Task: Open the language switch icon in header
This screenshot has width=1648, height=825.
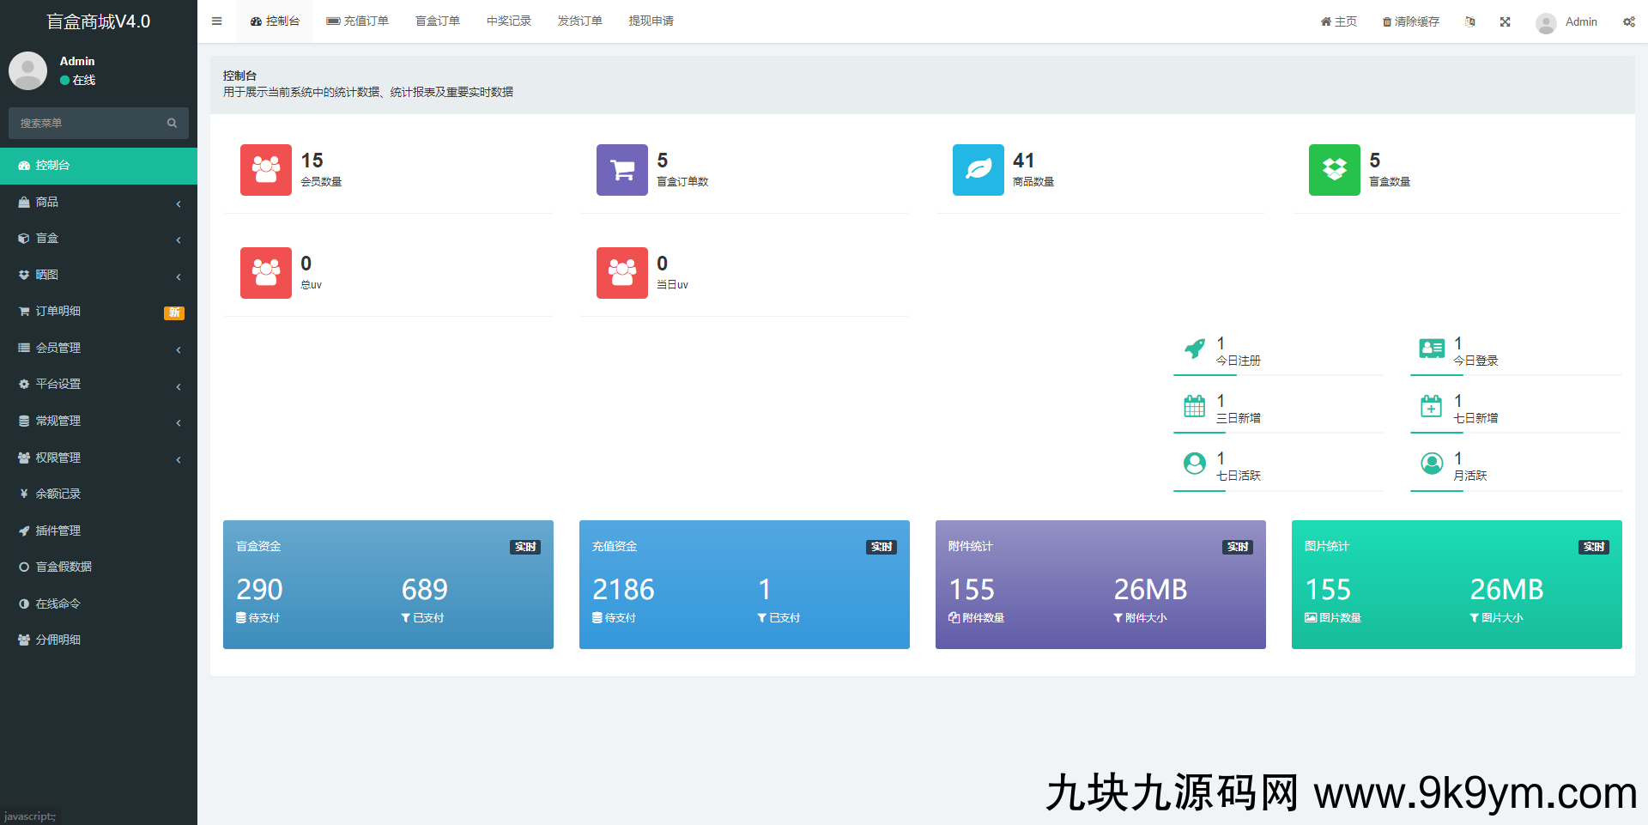Action: [1469, 22]
